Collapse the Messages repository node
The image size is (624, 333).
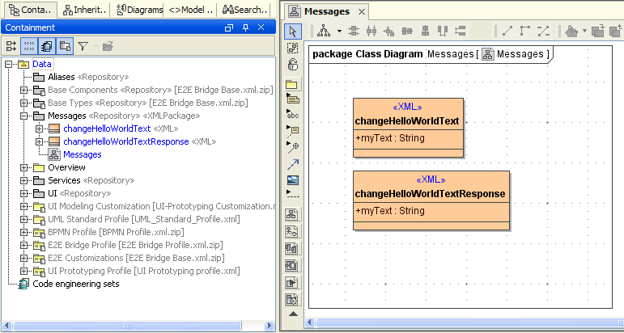[x=24, y=116]
